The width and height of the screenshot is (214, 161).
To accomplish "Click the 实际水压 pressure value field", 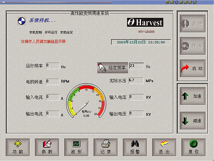I will pyautogui.click(x=136, y=80).
